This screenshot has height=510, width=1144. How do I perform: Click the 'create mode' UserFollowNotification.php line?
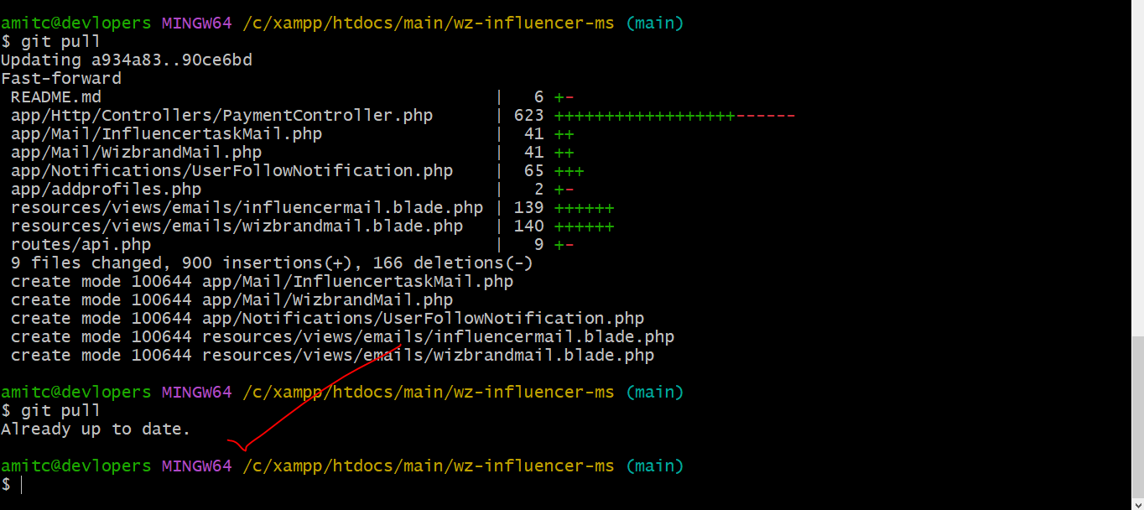pos(327,318)
